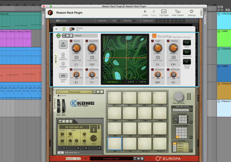This screenshot has height=162, width=231.
Task: Open the Settings gear of Reason Rack
Action: click(191, 11)
